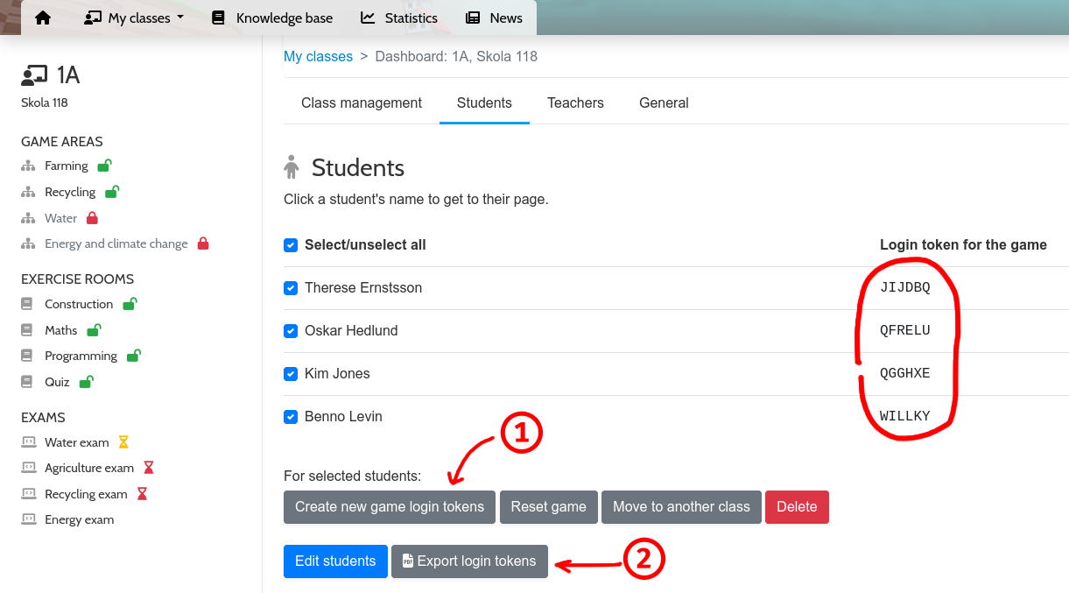Toggle the green lock next to Farming

pyautogui.click(x=104, y=166)
